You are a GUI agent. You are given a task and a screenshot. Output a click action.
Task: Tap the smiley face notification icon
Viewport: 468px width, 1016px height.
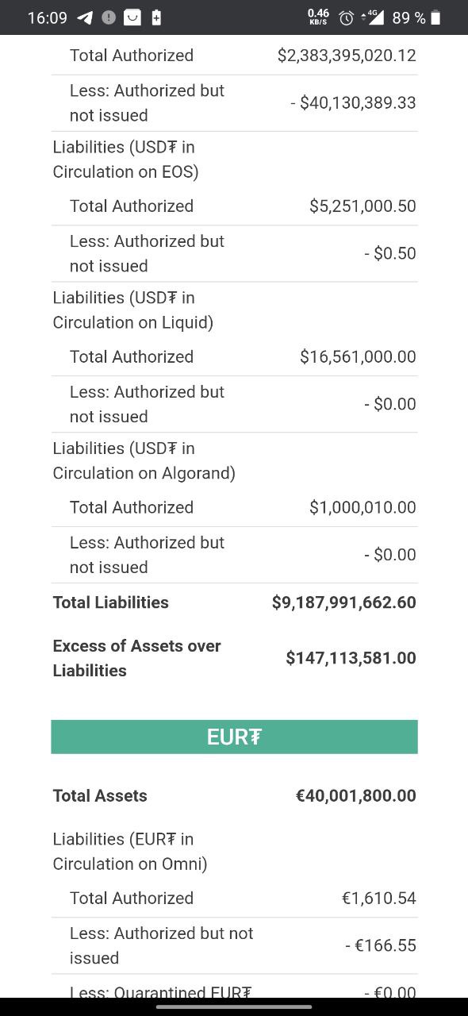[132, 17]
